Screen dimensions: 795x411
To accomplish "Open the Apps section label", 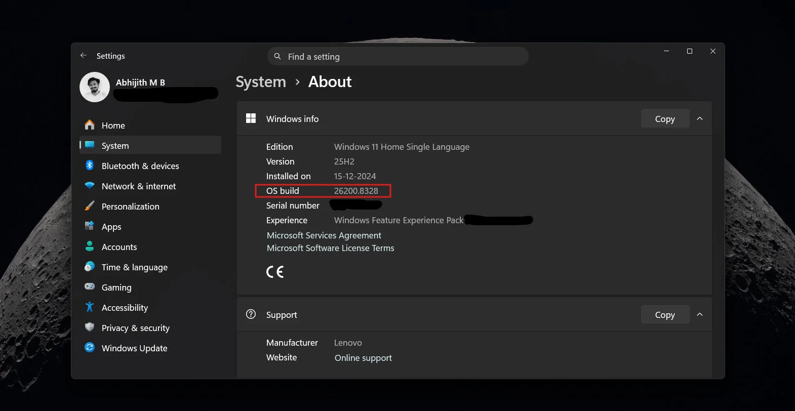I will (x=111, y=227).
